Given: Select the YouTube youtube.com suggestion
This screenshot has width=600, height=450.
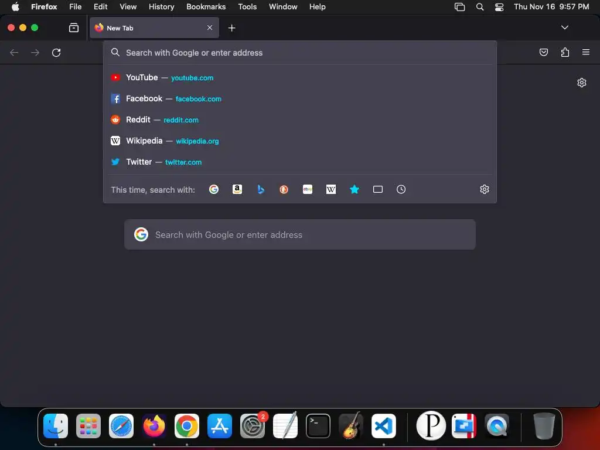Looking at the screenshot, I should (300, 78).
